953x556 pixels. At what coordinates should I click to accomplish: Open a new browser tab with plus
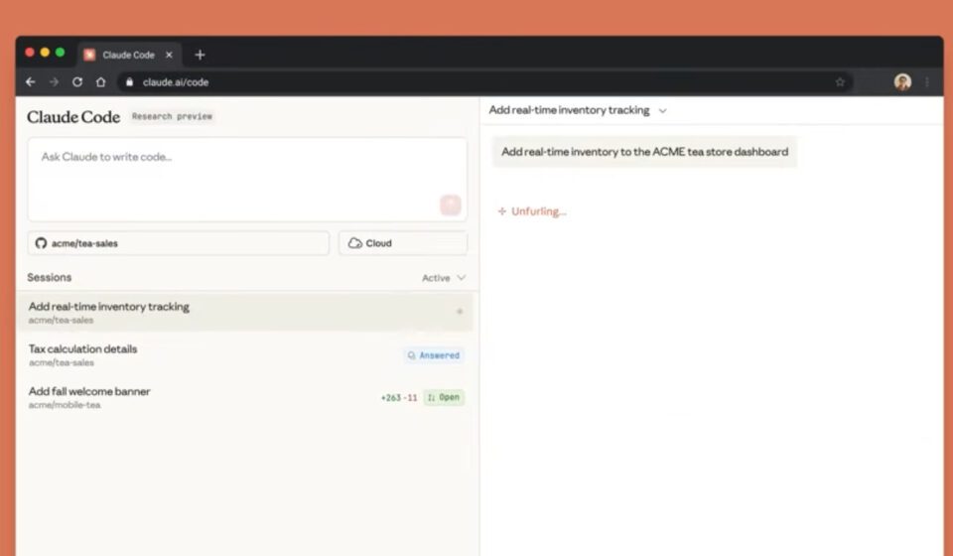click(x=200, y=55)
